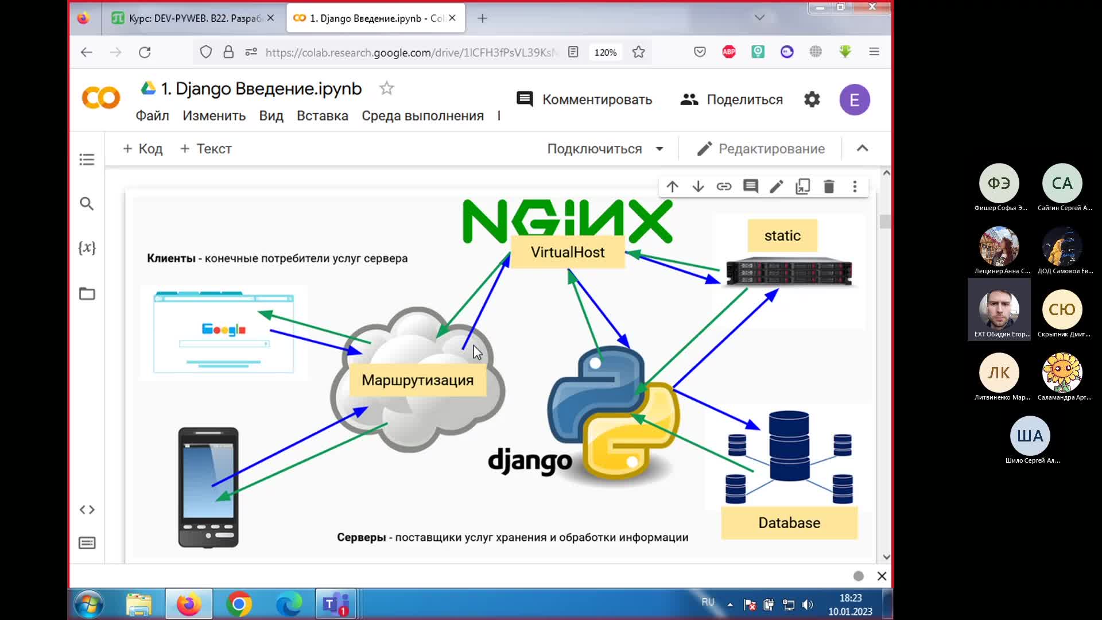Viewport: 1102px width, 620px height.
Task: Edit the cell with pencil icon
Action: click(x=777, y=187)
